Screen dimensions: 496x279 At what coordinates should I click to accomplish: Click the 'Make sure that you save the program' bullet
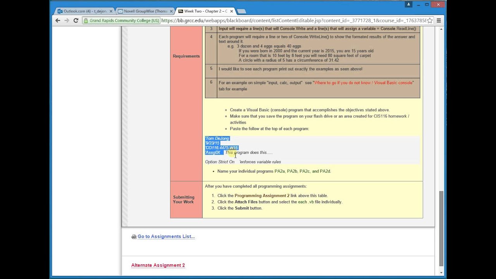click(x=319, y=119)
